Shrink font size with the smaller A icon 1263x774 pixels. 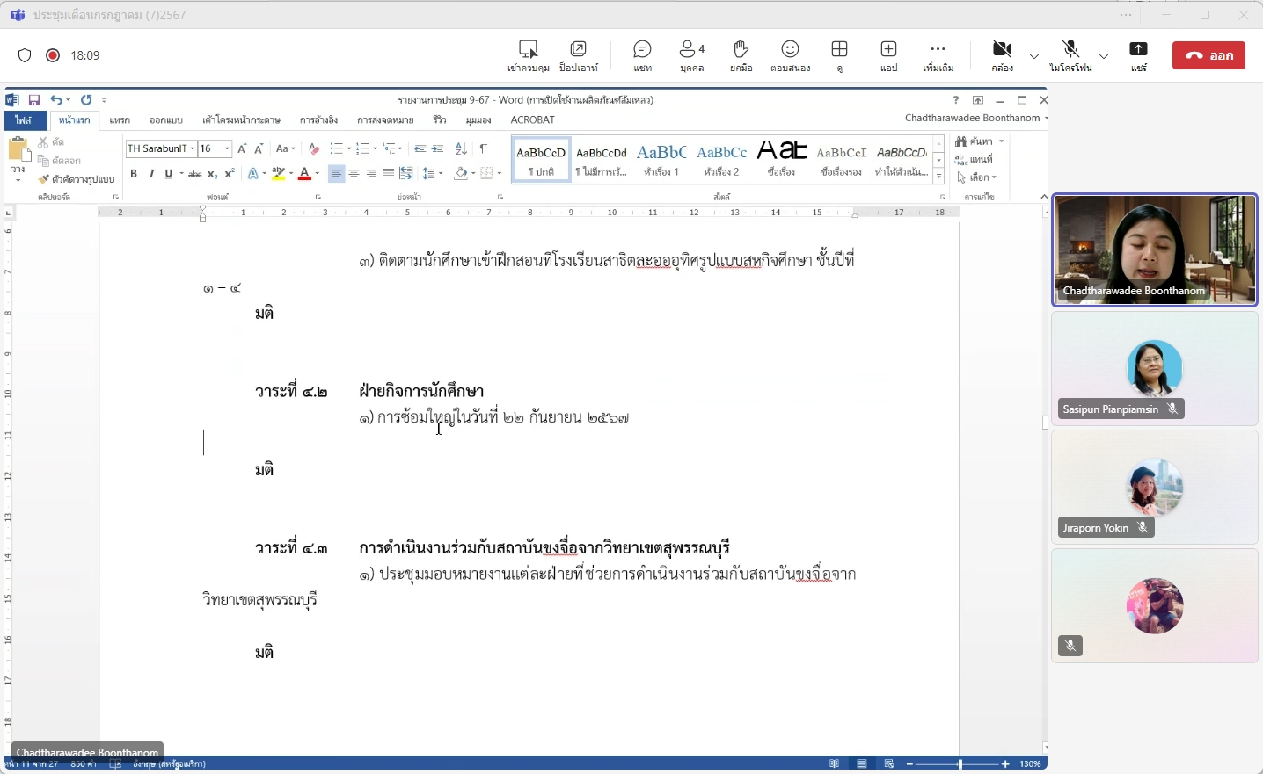point(259,148)
